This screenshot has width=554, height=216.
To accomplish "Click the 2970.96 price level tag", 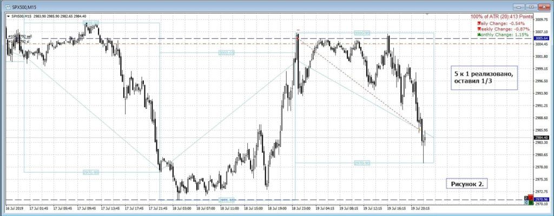I will click(x=541, y=199).
